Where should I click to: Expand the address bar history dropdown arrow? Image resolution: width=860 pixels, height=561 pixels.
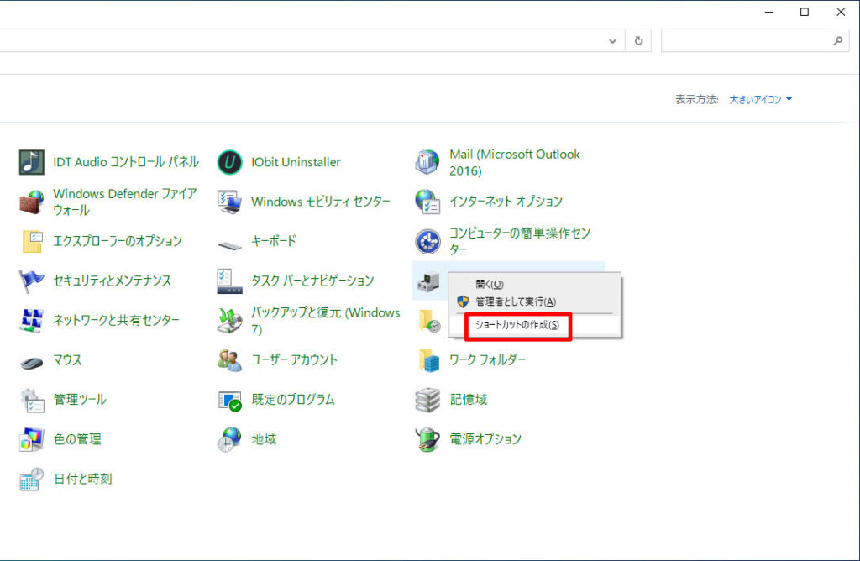pos(613,40)
